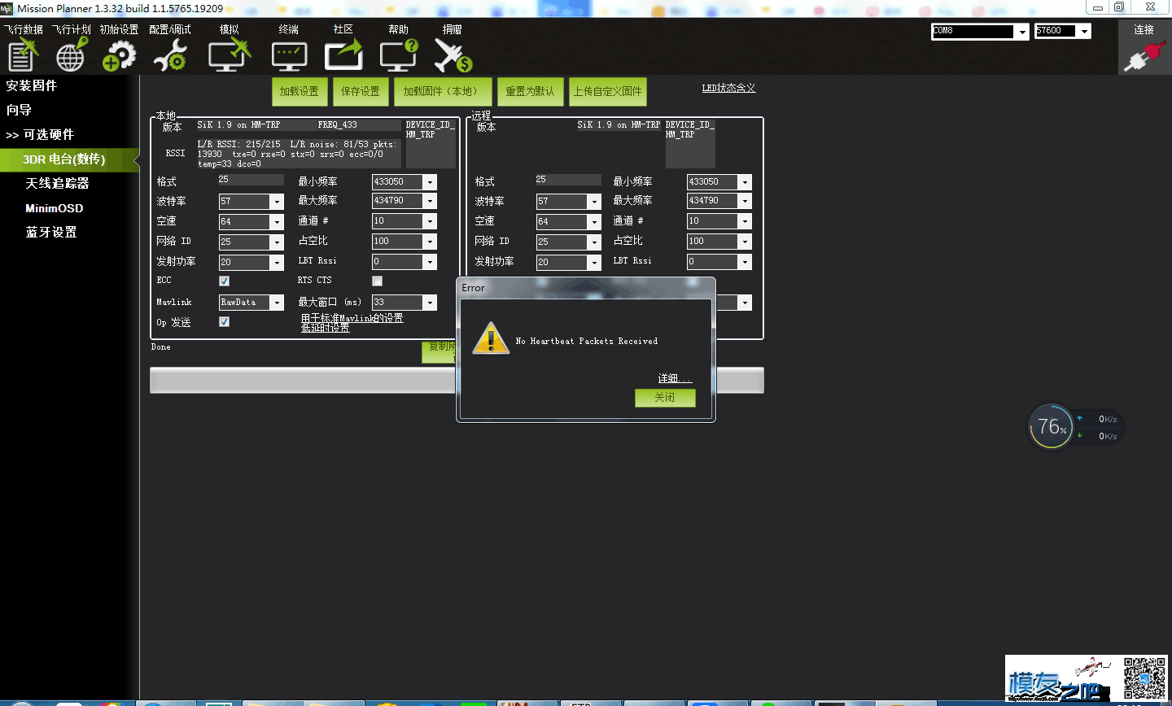
Task: Expand local 最大频率 (max freq) dropdown
Action: [430, 201]
